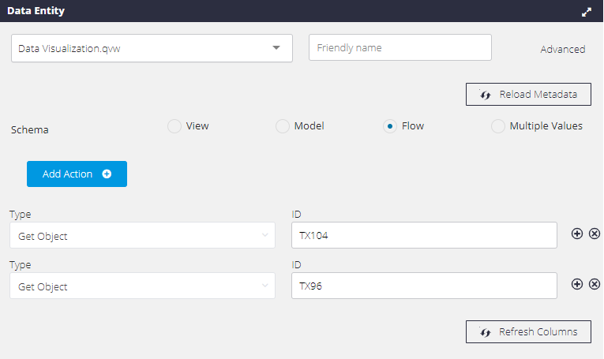
Task: Expand the Data Entity panel with arrows icon
Action: (x=587, y=13)
